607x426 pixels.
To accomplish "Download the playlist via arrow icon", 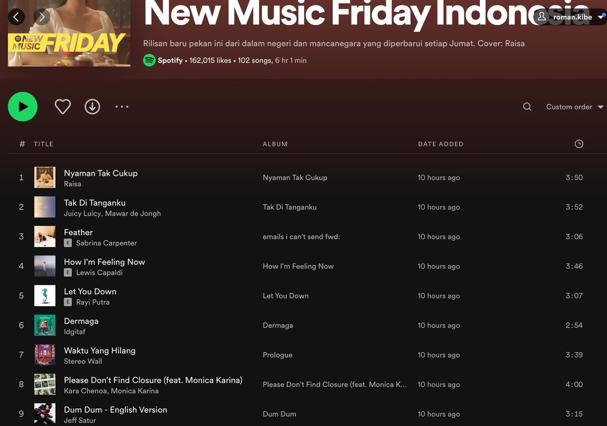I will pyautogui.click(x=92, y=107).
